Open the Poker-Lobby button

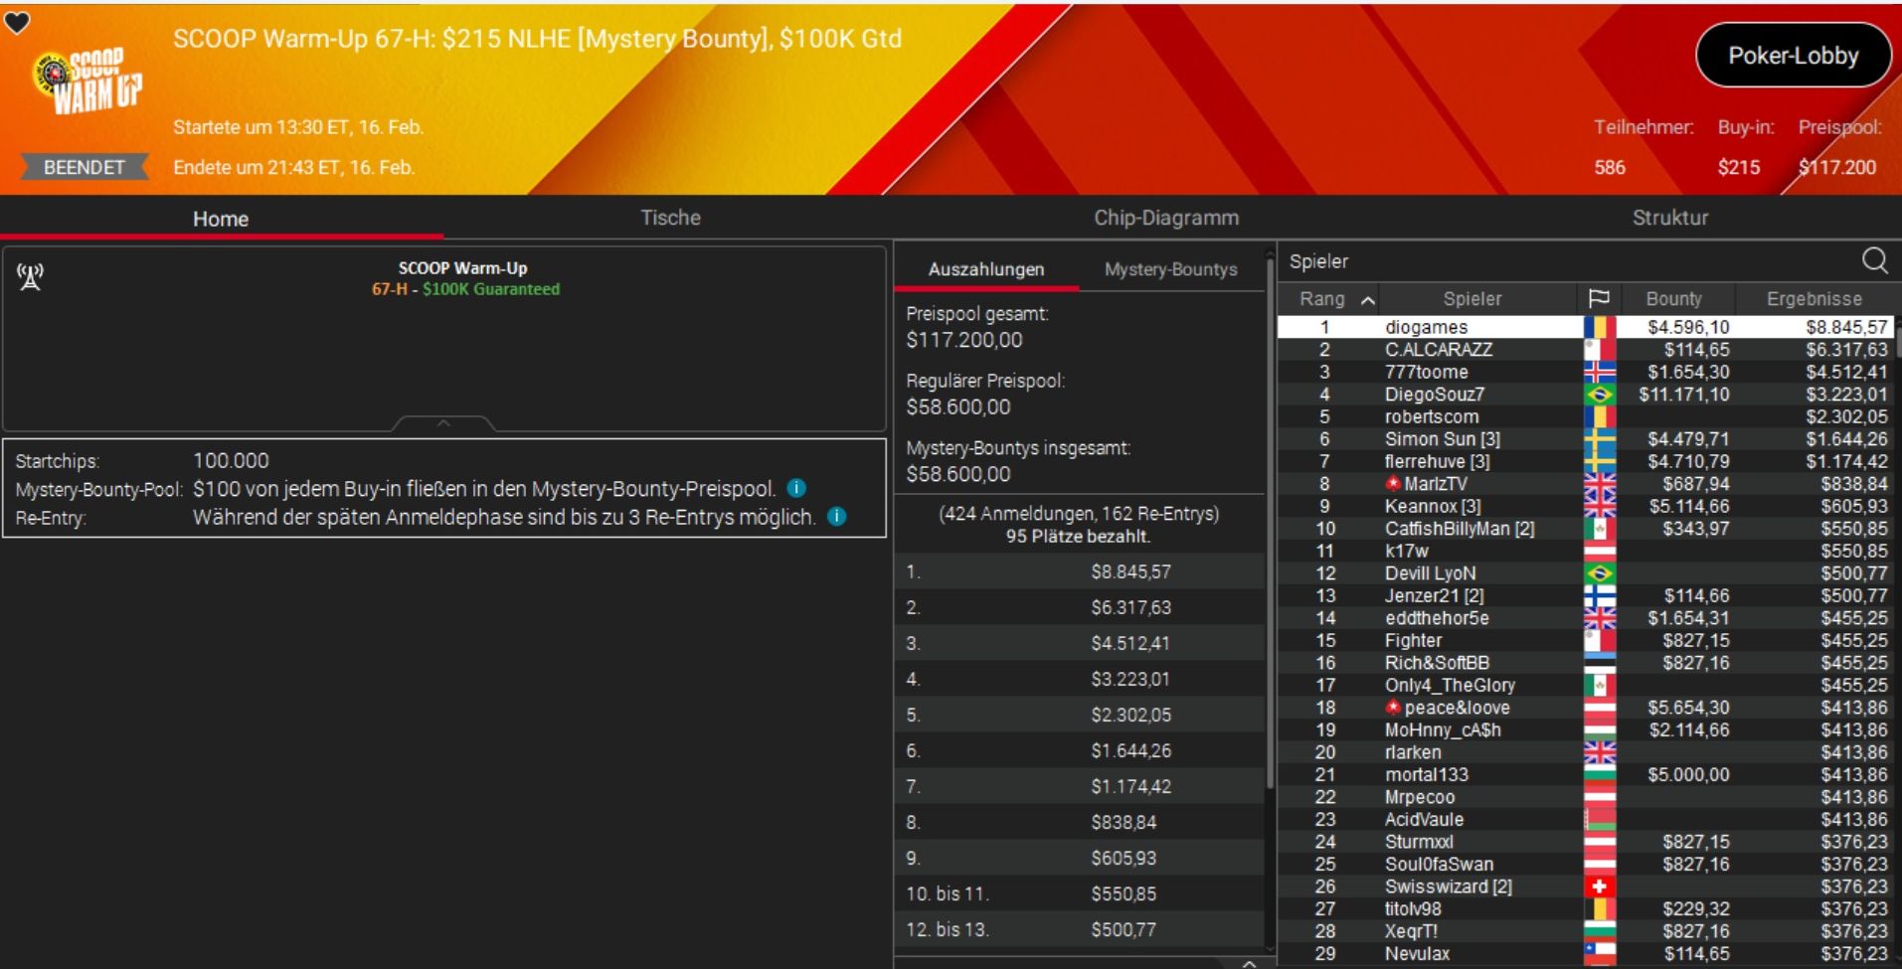[1793, 56]
